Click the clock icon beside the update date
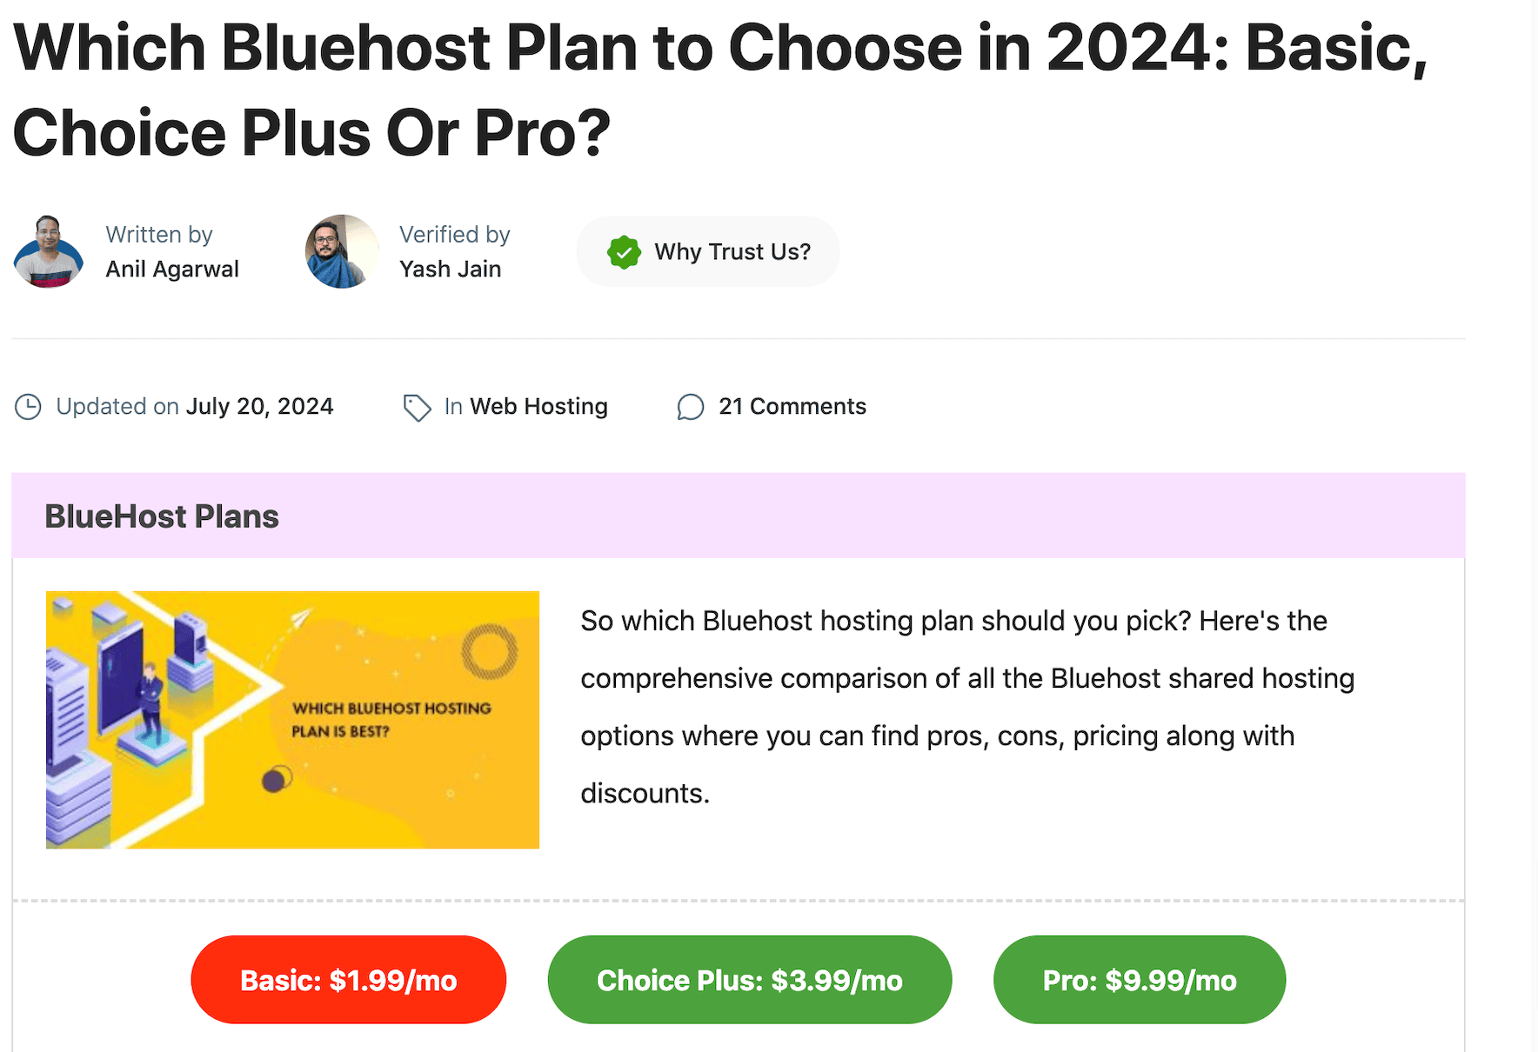The image size is (1538, 1052). point(27,406)
